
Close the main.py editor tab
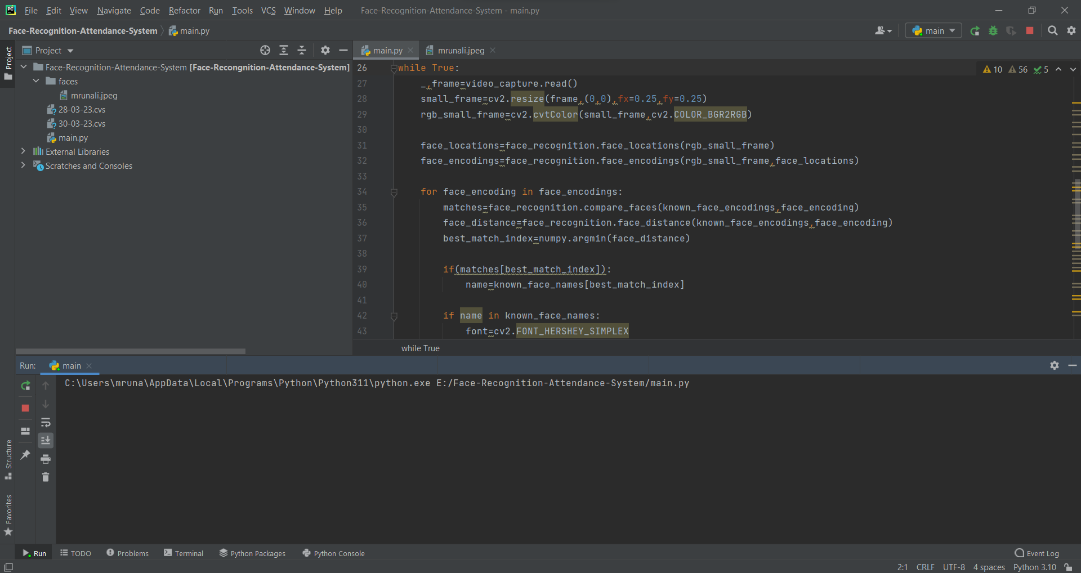tap(410, 50)
